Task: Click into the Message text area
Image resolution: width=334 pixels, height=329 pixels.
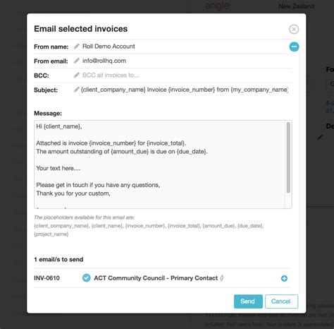Action: coord(160,164)
